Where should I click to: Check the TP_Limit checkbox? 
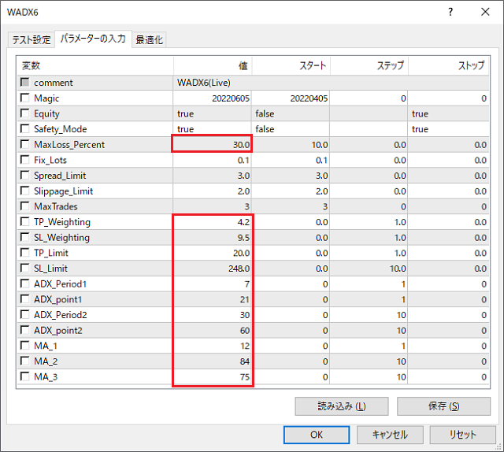pos(24,253)
